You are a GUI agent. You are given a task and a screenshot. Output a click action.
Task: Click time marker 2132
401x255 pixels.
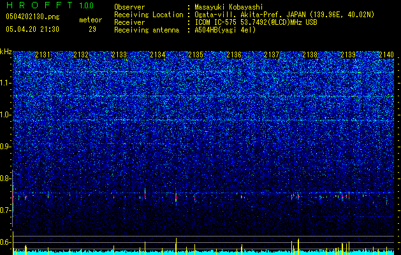pos(81,55)
